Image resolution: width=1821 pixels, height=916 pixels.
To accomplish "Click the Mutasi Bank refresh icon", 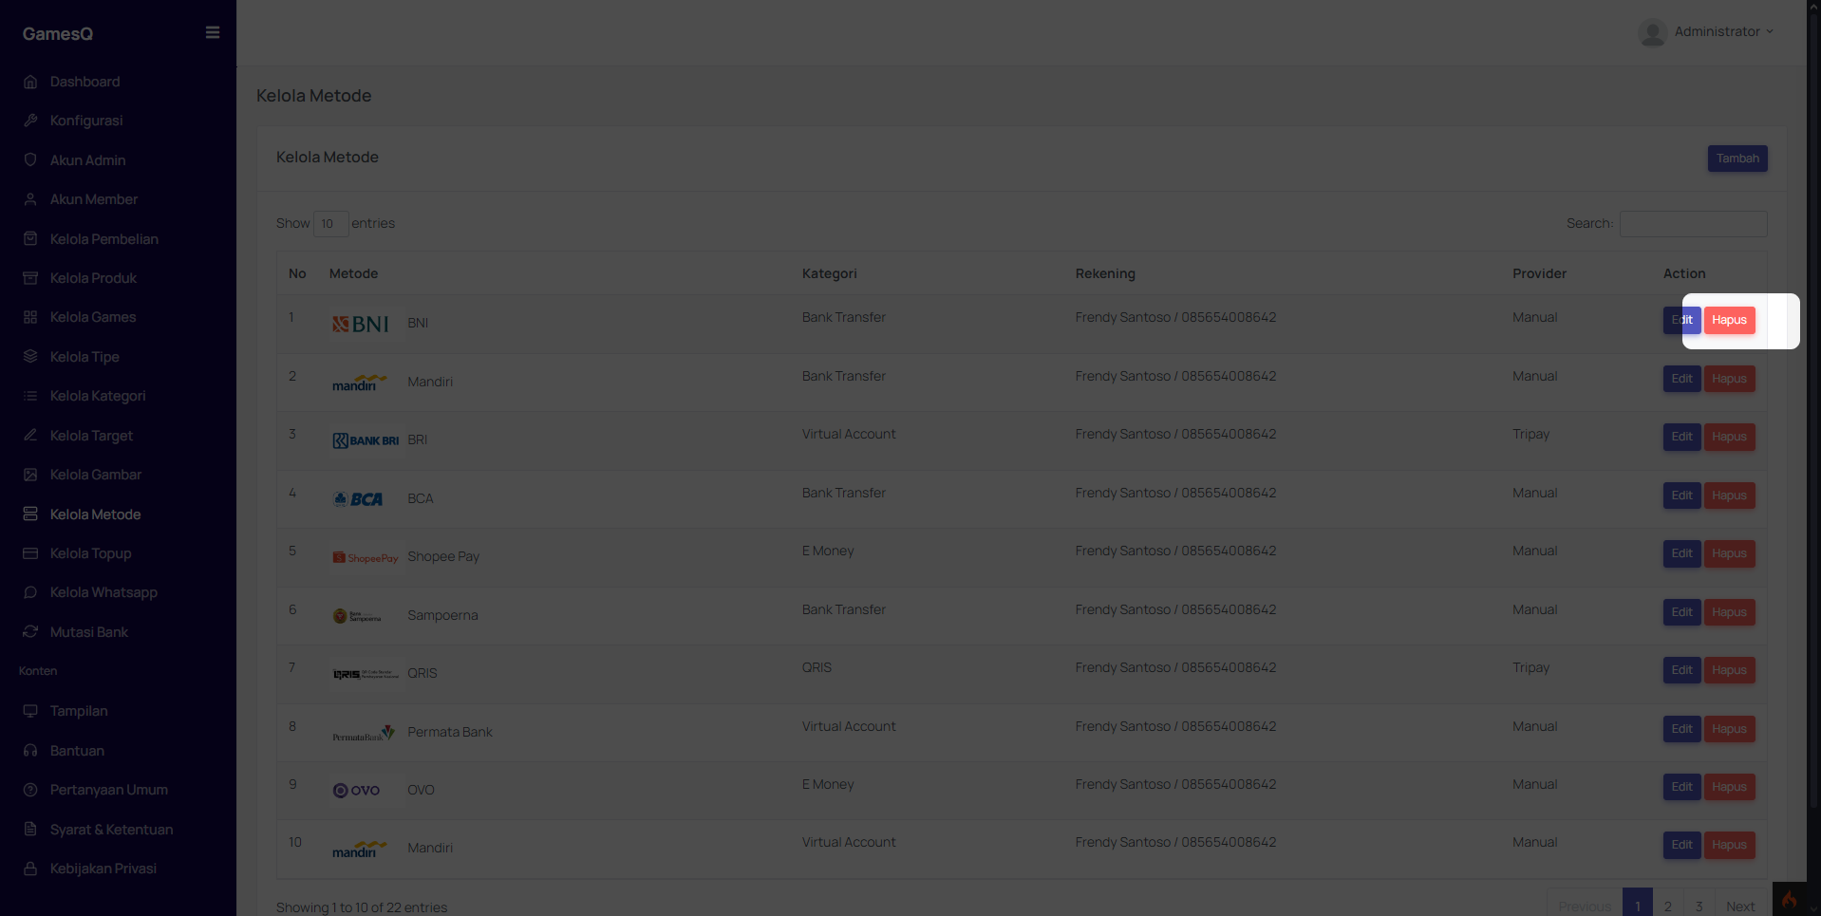I will [x=30, y=632].
